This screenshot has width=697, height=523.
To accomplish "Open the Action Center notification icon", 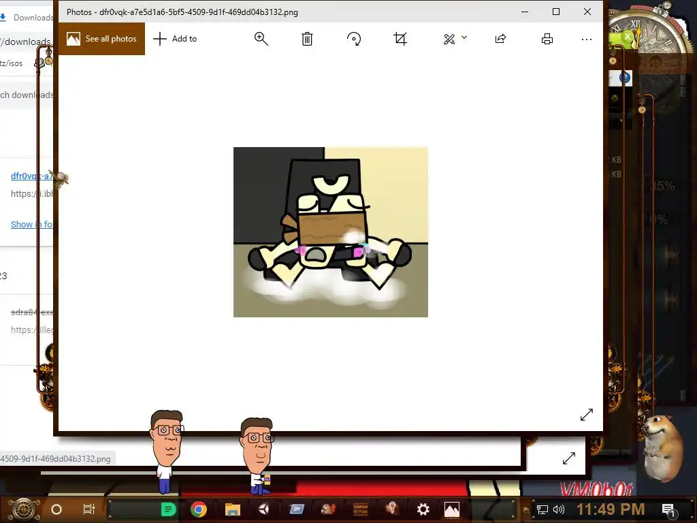I will [668, 510].
